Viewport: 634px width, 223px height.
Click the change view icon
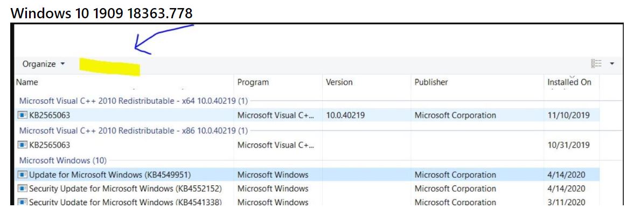[596, 64]
